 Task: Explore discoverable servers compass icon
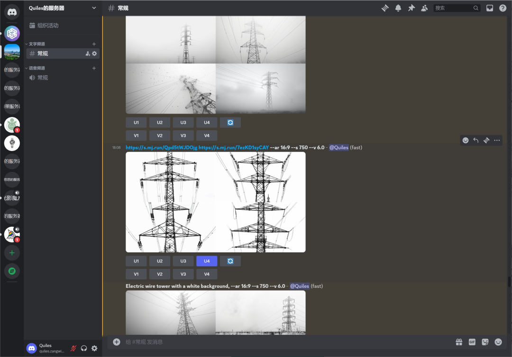pos(12,271)
